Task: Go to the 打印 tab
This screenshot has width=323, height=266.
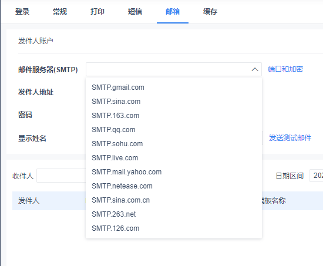Action: (97, 12)
